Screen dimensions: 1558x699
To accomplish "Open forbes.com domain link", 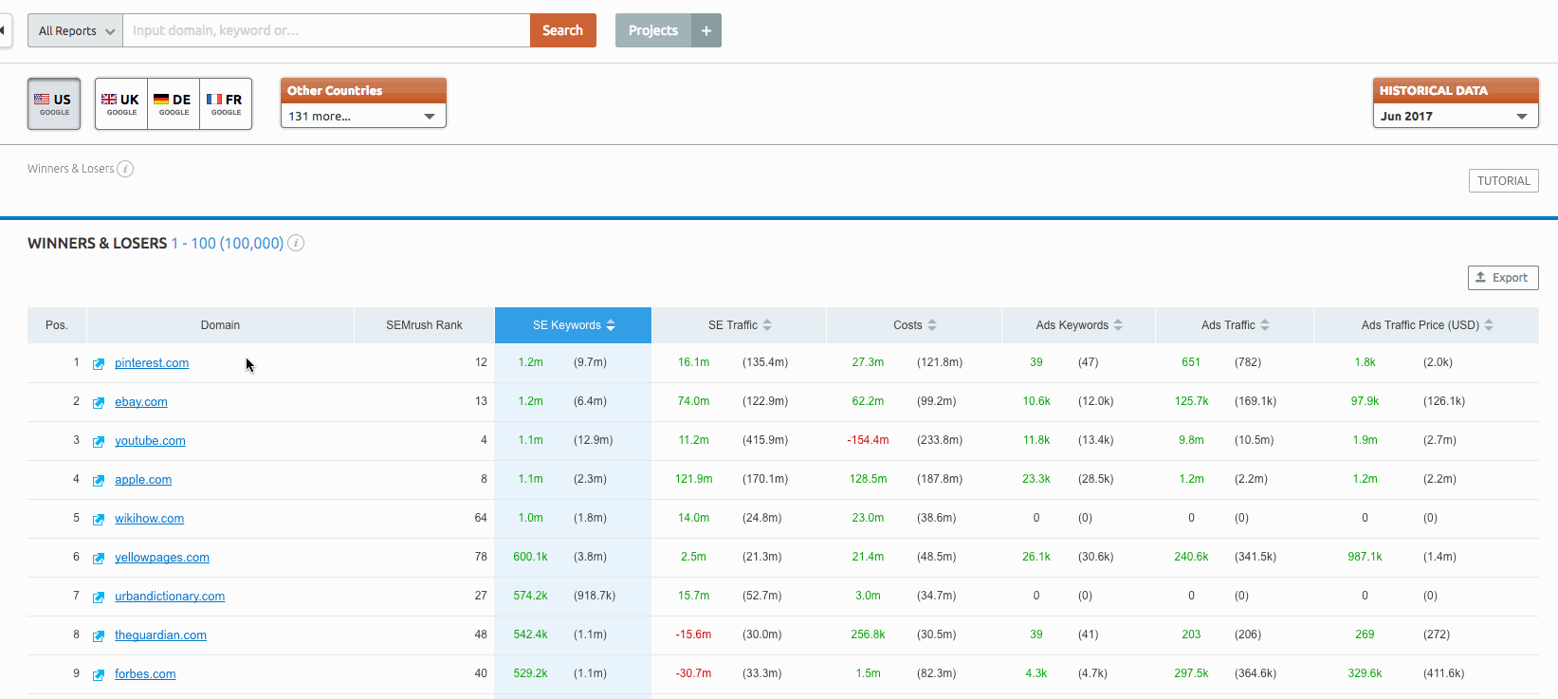I will (145, 674).
